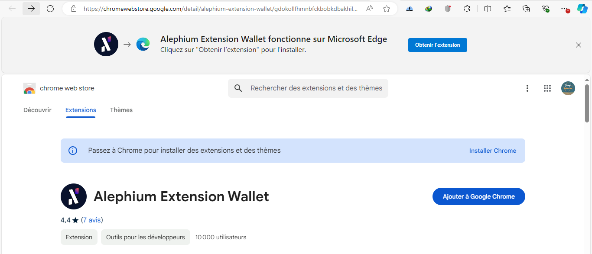This screenshot has width=592, height=254.
Task: Click Outils pour les développeurs chip
Action: [x=146, y=237]
